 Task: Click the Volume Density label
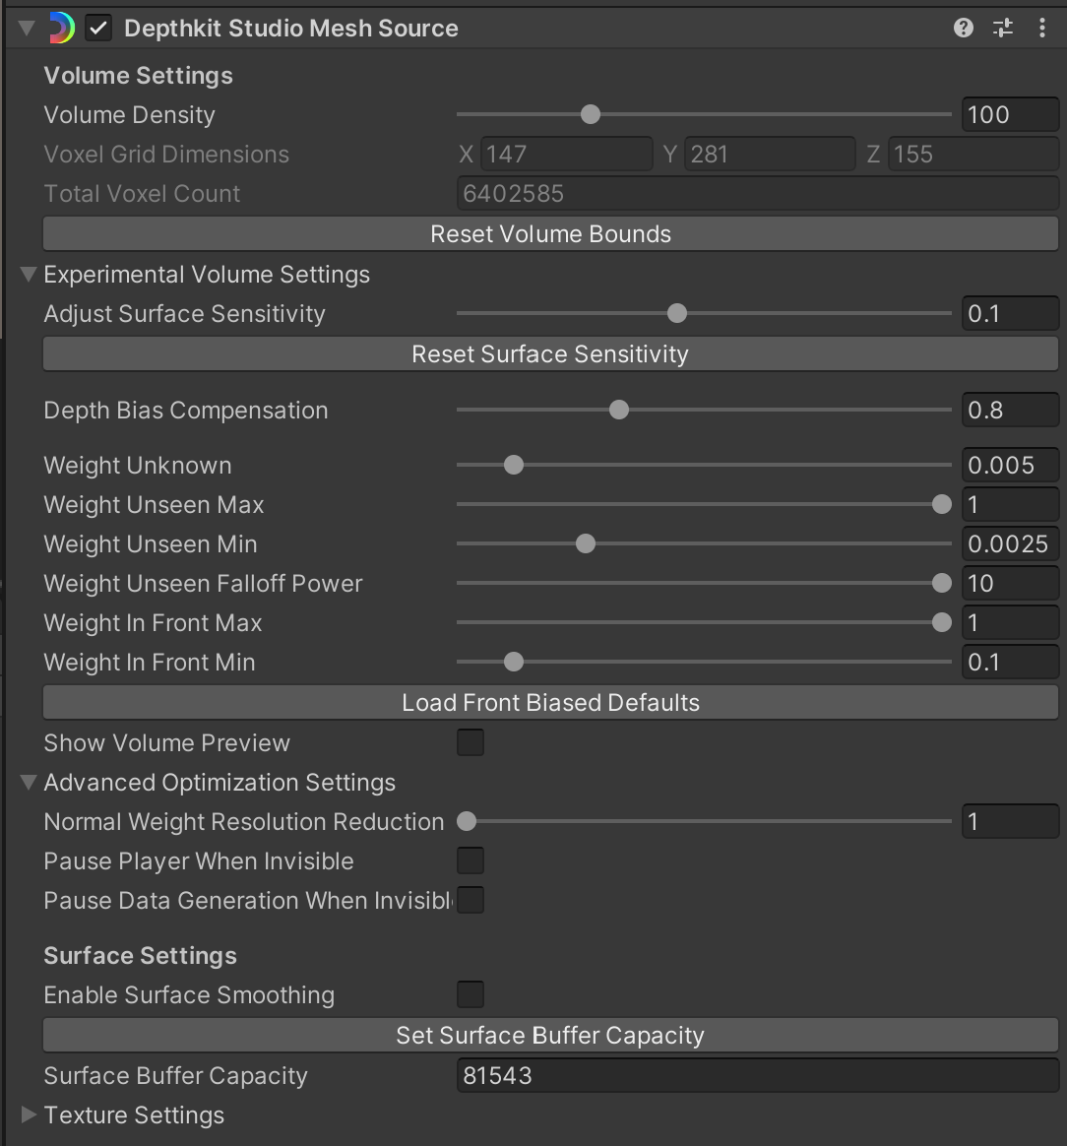(129, 115)
